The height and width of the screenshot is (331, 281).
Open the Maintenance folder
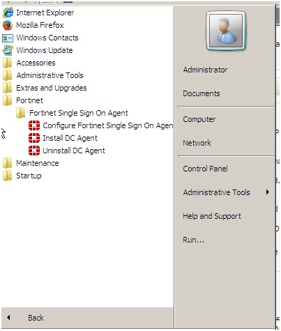tap(31, 163)
